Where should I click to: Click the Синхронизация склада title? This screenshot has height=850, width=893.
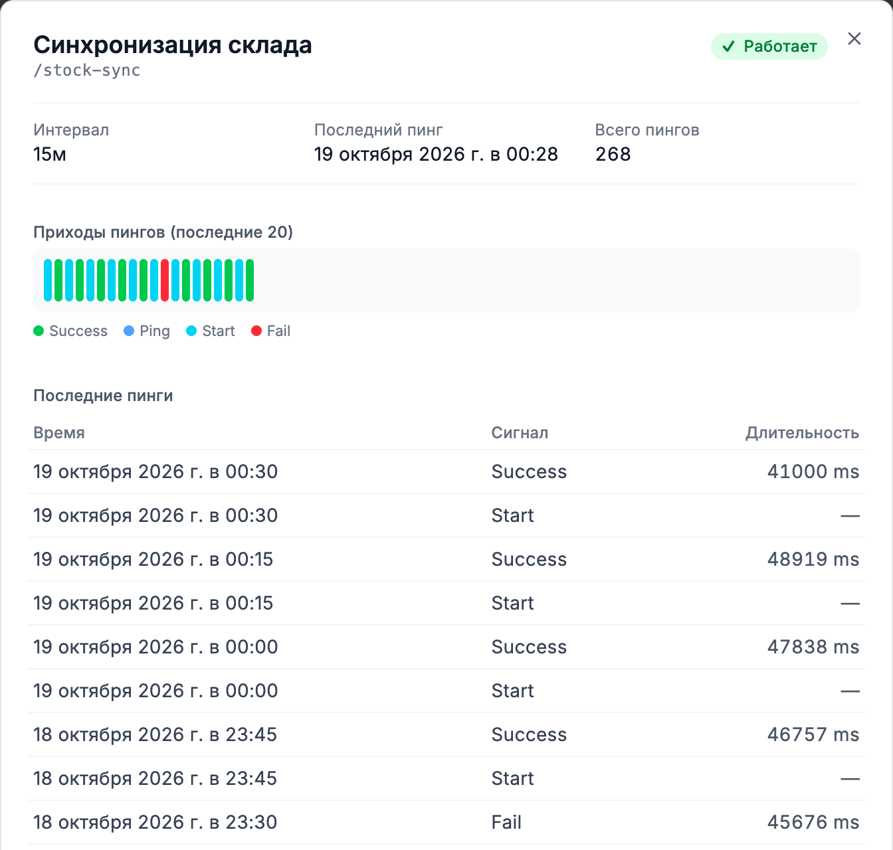tap(173, 45)
